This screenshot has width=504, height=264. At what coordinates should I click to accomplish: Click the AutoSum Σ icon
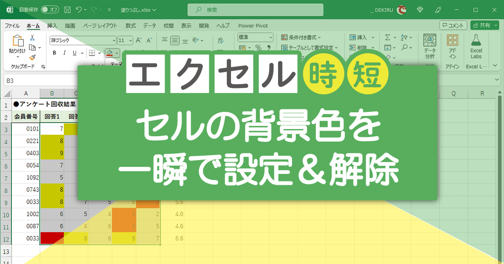[x=387, y=37]
